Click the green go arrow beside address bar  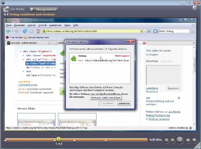149,31
